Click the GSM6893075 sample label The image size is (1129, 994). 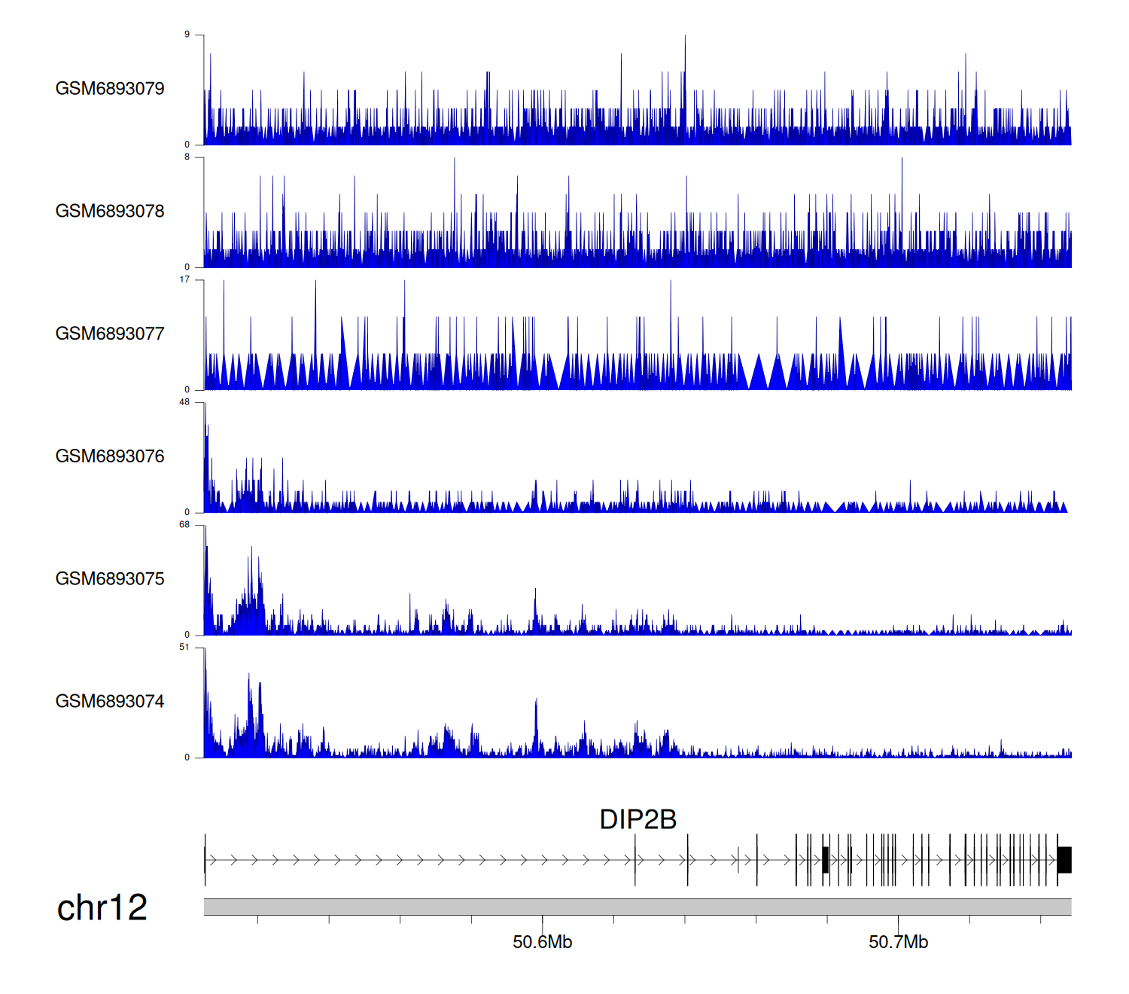coord(110,579)
